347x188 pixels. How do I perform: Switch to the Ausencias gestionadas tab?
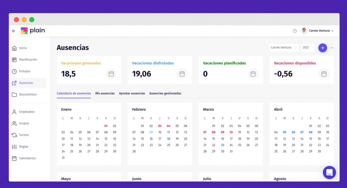point(165,93)
